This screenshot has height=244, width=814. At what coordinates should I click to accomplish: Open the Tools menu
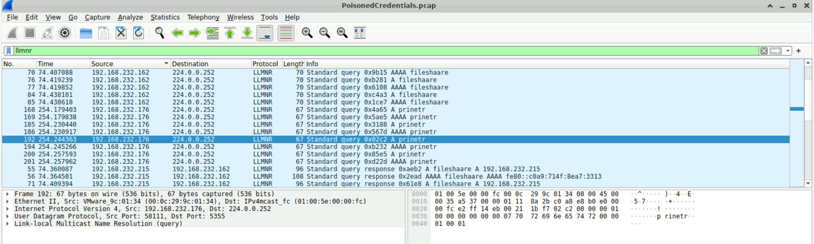coord(269,17)
